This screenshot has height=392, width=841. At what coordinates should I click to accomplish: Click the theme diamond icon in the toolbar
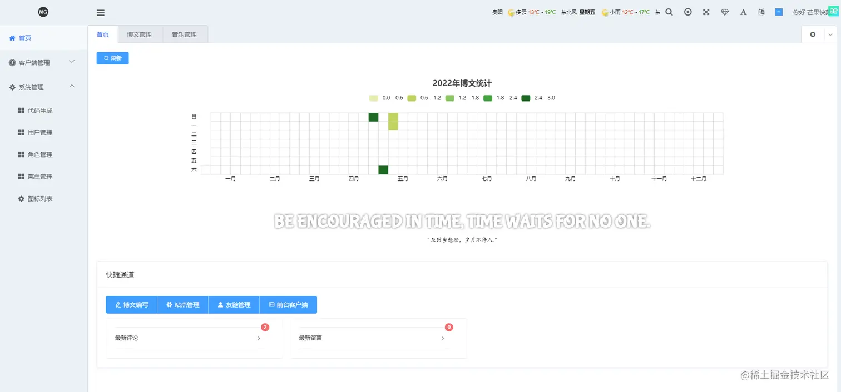pyautogui.click(x=725, y=11)
